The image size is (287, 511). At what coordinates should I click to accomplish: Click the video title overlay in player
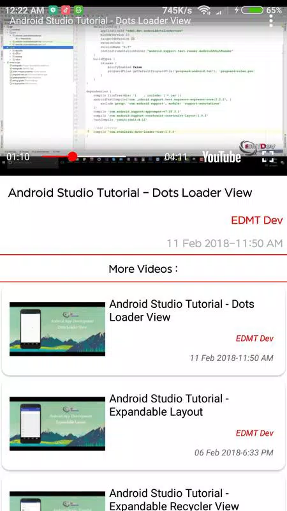(x=100, y=21)
